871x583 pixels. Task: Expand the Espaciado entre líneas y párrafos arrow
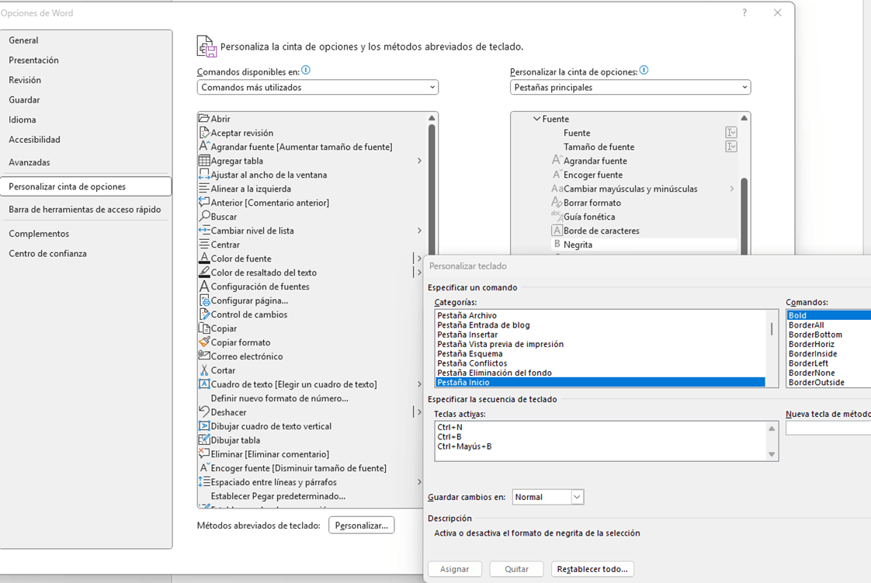[419, 482]
